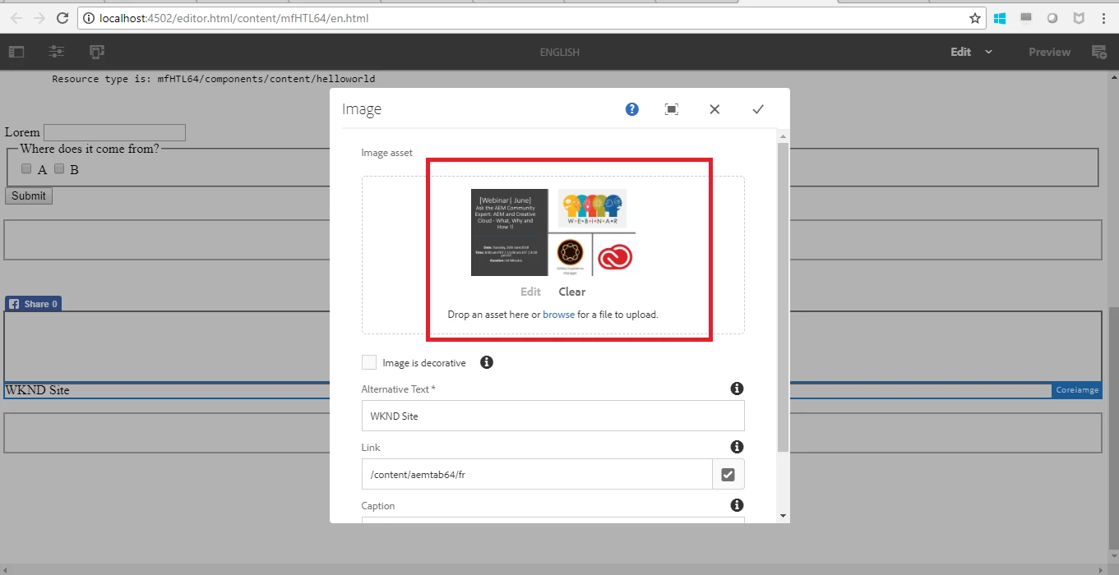Open Image dialog help icon
The width and height of the screenshot is (1119, 575).
[631, 109]
